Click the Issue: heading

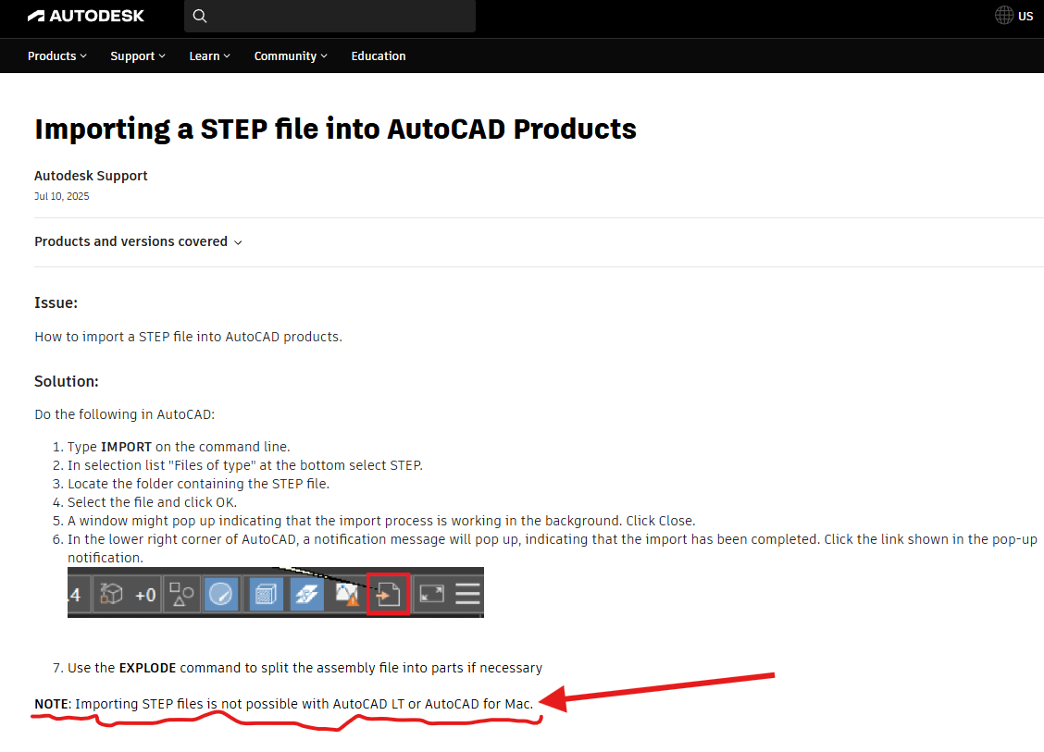(x=56, y=302)
